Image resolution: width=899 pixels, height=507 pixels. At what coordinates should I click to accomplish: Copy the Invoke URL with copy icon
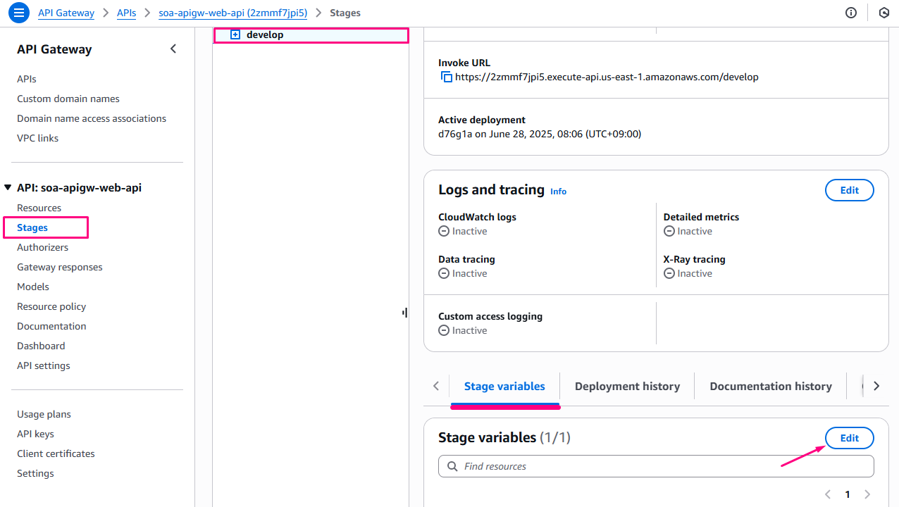[446, 77]
